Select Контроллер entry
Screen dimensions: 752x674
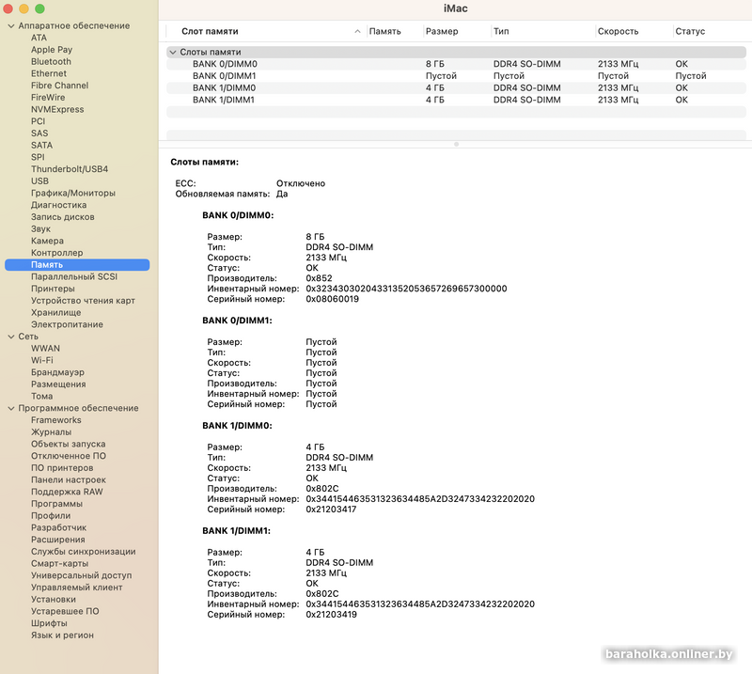56,253
